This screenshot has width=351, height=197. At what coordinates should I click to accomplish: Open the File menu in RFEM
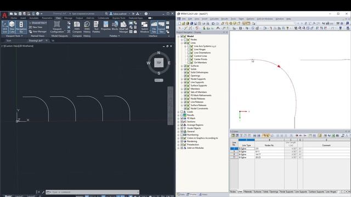click(x=184, y=19)
